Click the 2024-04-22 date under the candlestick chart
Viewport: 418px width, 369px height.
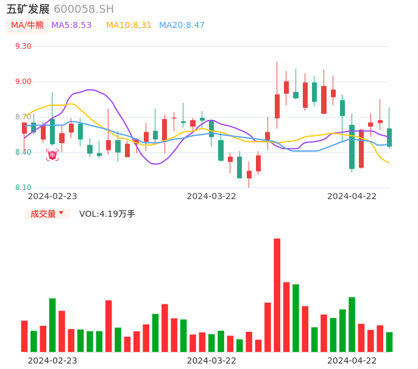[352, 196]
